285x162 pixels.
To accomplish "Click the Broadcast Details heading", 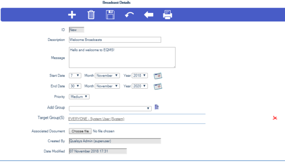I will pyautogui.click(x=116, y=2).
